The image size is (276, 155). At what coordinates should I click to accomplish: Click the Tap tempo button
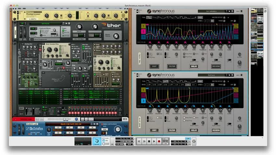pyautogui.click(x=112, y=141)
